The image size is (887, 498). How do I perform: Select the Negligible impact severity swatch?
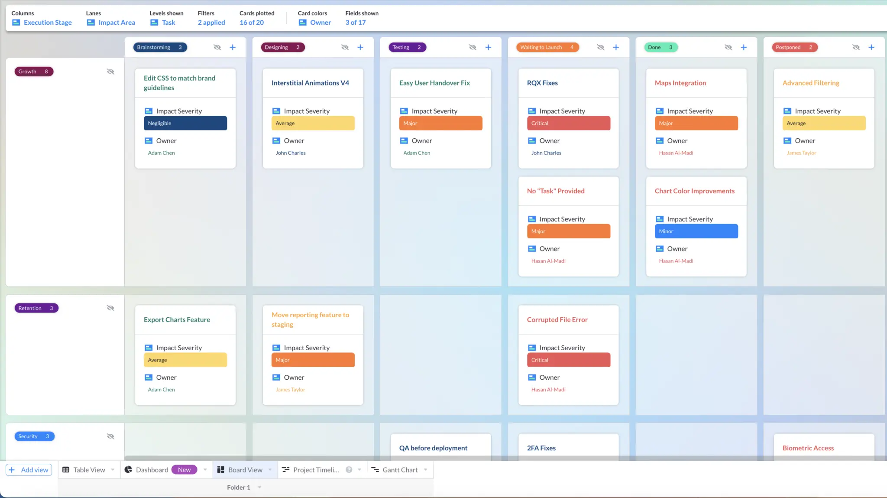[185, 123]
